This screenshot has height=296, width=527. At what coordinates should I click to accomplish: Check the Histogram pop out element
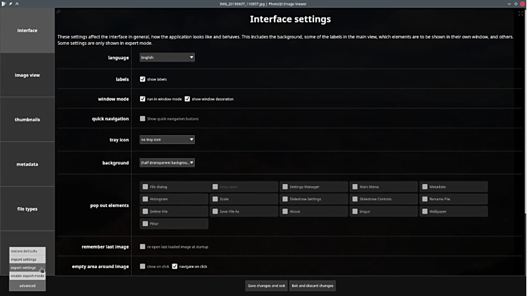[144, 199]
